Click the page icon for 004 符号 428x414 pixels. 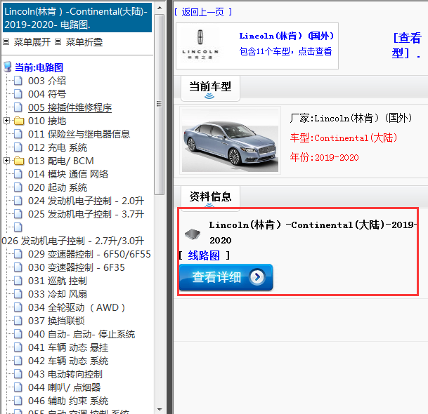18,94
